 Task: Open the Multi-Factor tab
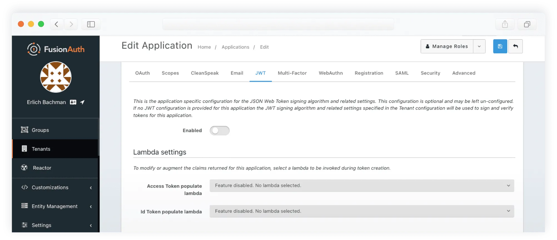(292, 73)
